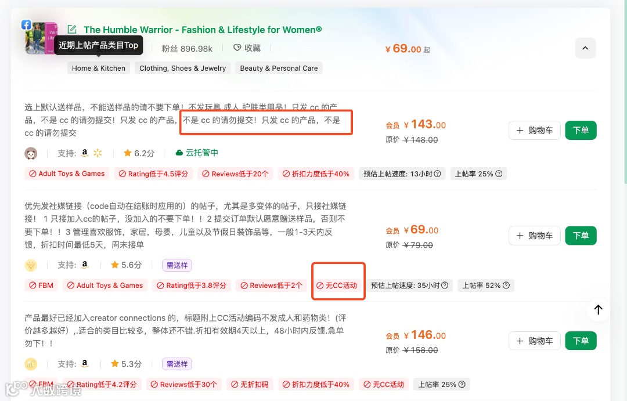627x401 pixels.
Task: Jump back to top with the up-arrow button
Action: [598, 309]
